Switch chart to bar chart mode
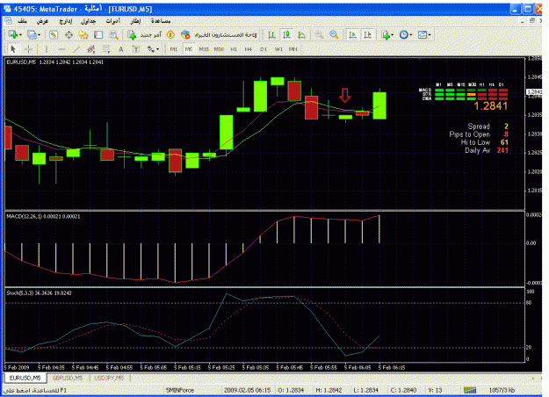Screen dimensions: 549x397 coord(271,34)
